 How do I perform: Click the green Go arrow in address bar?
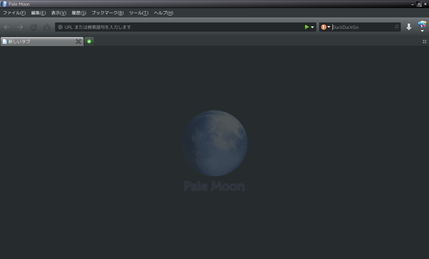click(307, 27)
